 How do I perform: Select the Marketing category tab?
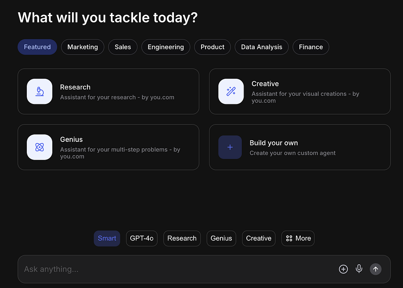point(83,47)
